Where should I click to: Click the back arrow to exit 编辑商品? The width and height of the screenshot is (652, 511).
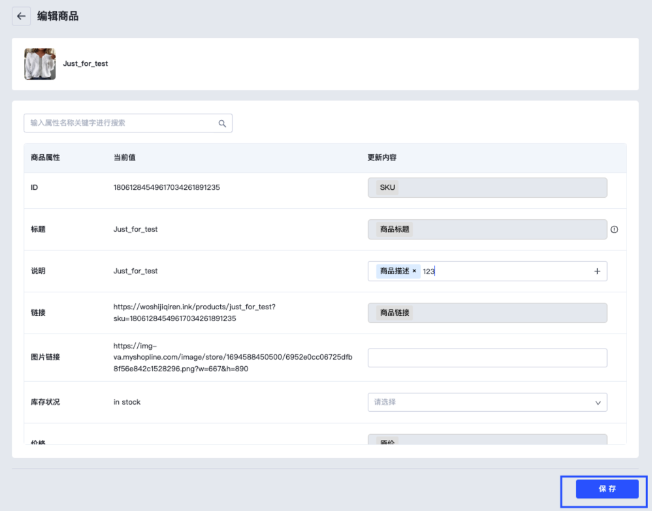(x=22, y=16)
